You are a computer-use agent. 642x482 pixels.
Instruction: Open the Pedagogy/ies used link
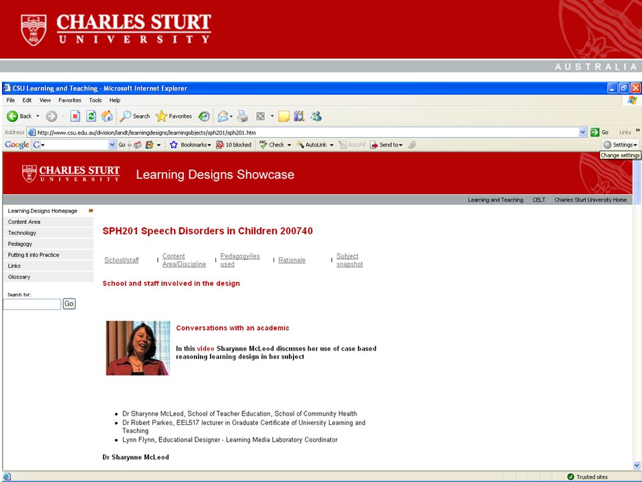240,260
